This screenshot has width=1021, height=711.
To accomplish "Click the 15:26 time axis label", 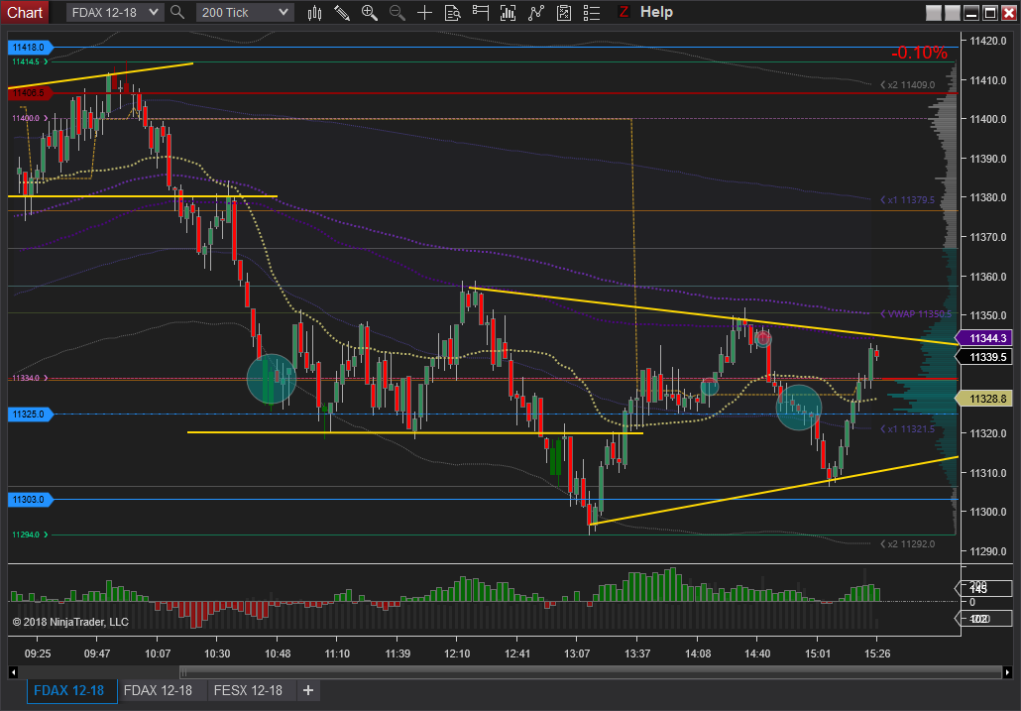I will click(x=876, y=653).
